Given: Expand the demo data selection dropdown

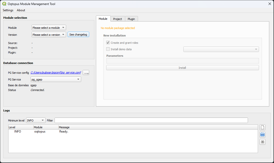Looking at the screenshot, I should [x=221, y=49].
